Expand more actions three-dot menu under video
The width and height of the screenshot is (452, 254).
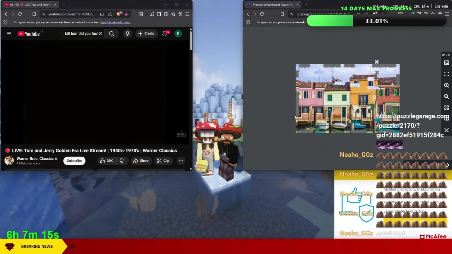point(181,161)
